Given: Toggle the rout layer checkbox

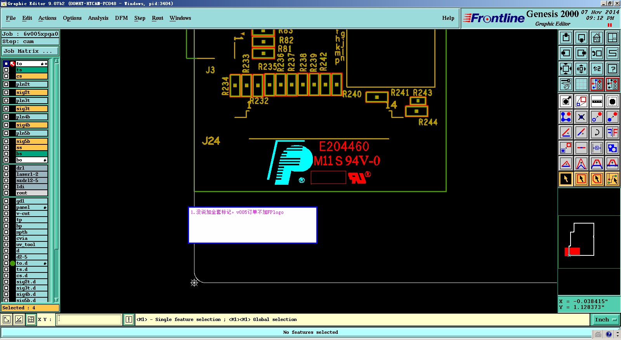Looking at the screenshot, I should pyautogui.click(x=6, y=193).
